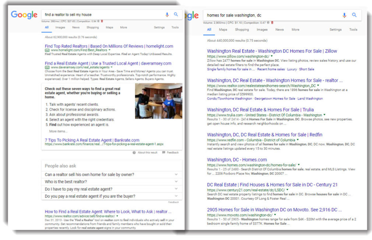Click the Google logo in left window
This screenshot has height=240, width=372.
click(x=24, y=15)
